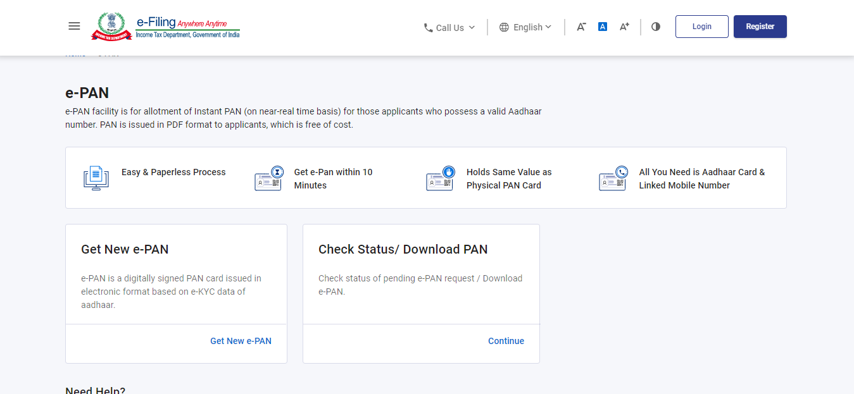Viewport: 854px width, 394px height.
Task: Click Continue under Check Status/Download PAN
Action: (x=506, y=340)
